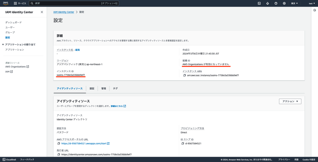Screen dimensions: 318x162
Task: Click the IAM Identity Center breadcrumb
Action: (x=64, y=12)
